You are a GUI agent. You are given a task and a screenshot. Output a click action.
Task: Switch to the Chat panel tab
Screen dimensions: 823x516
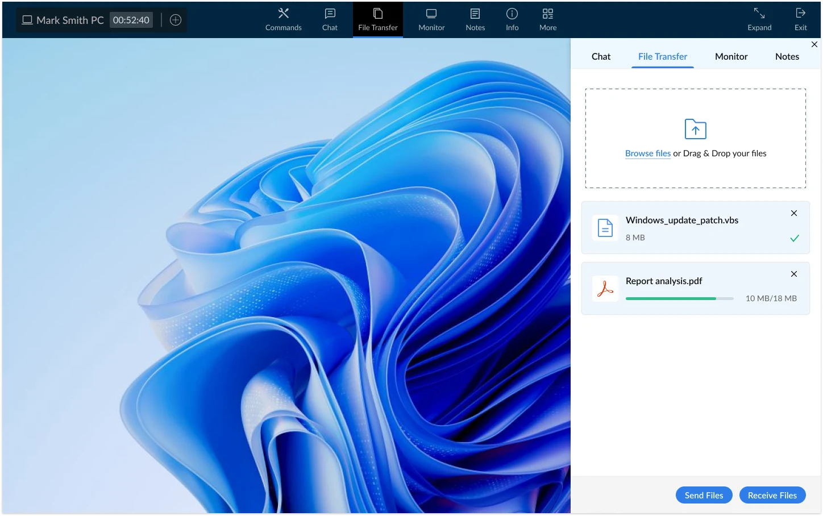coord(601,56)
